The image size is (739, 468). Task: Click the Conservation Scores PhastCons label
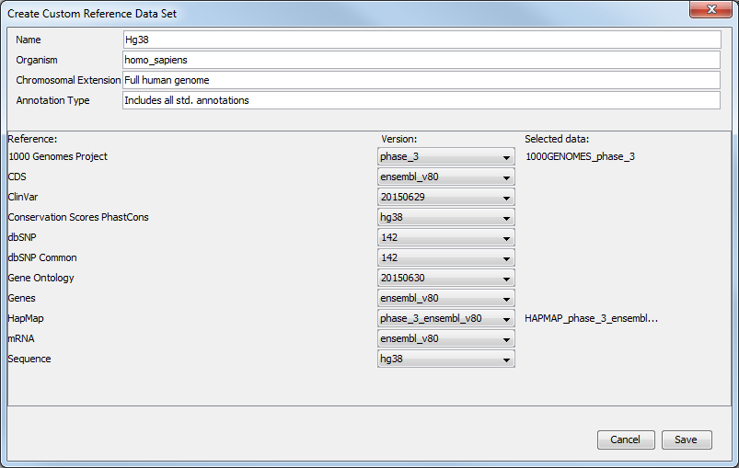coord(78,218)
